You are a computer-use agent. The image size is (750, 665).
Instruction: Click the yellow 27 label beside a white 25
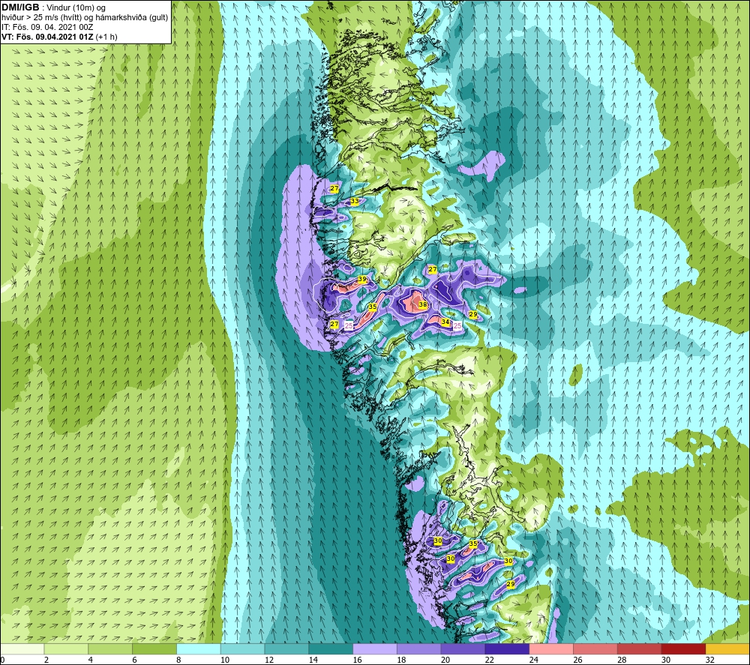coord(334,324)
